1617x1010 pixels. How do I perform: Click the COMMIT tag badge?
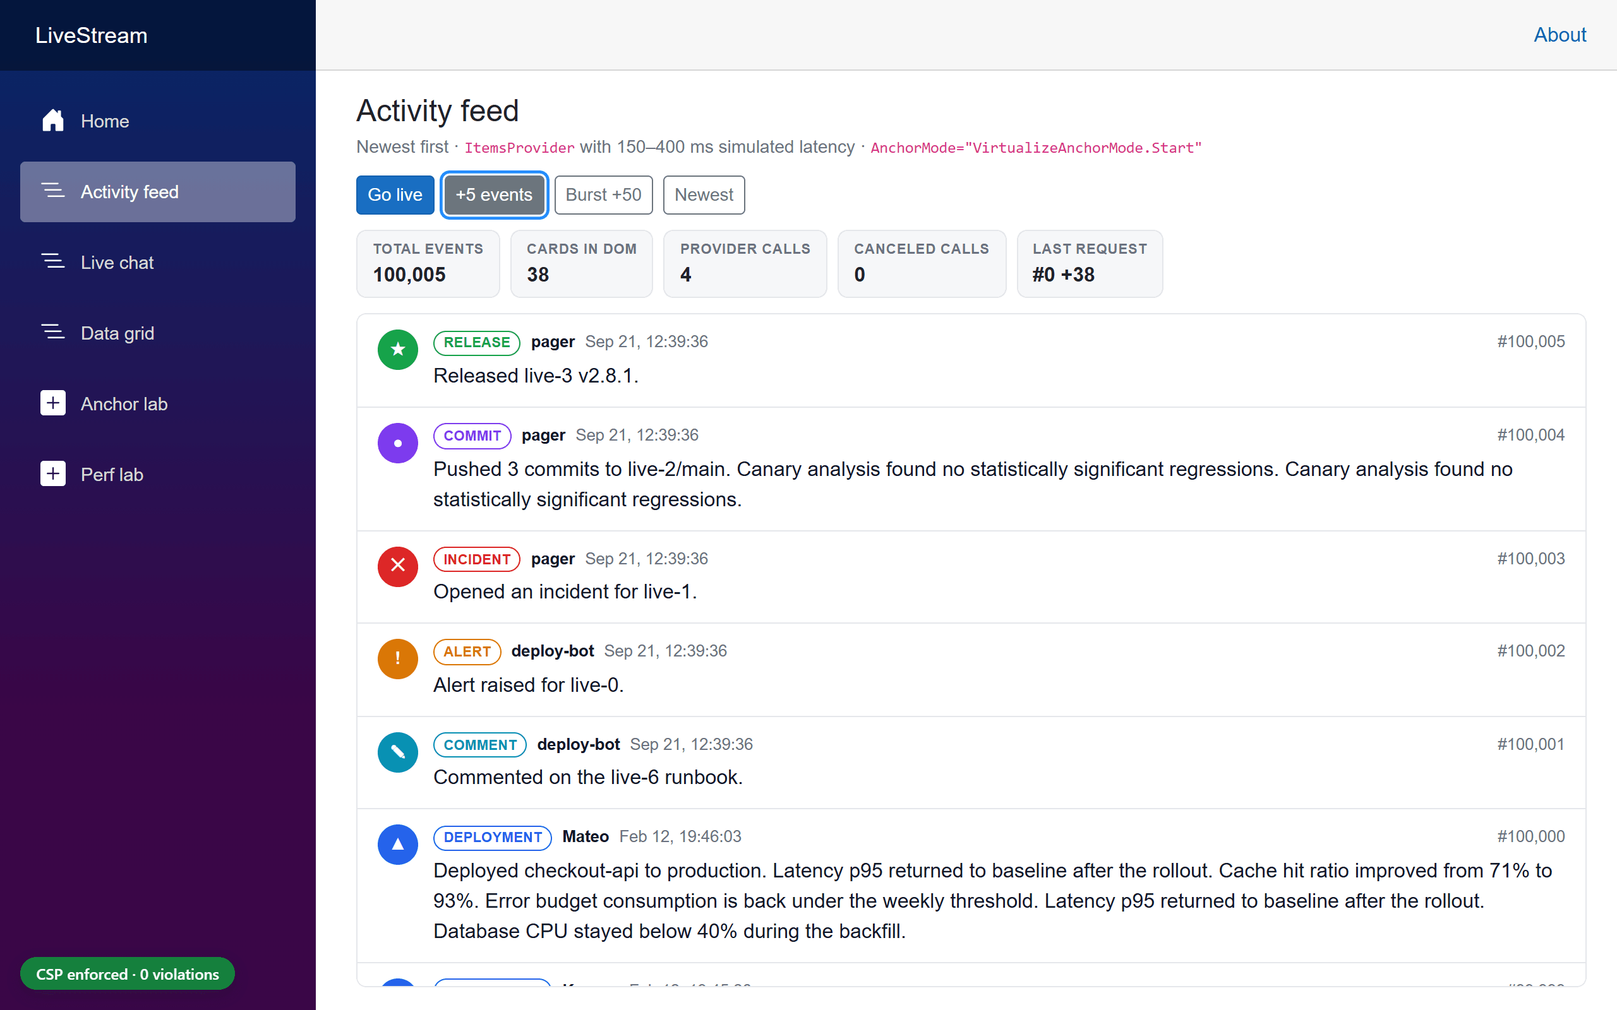(472, 436)
